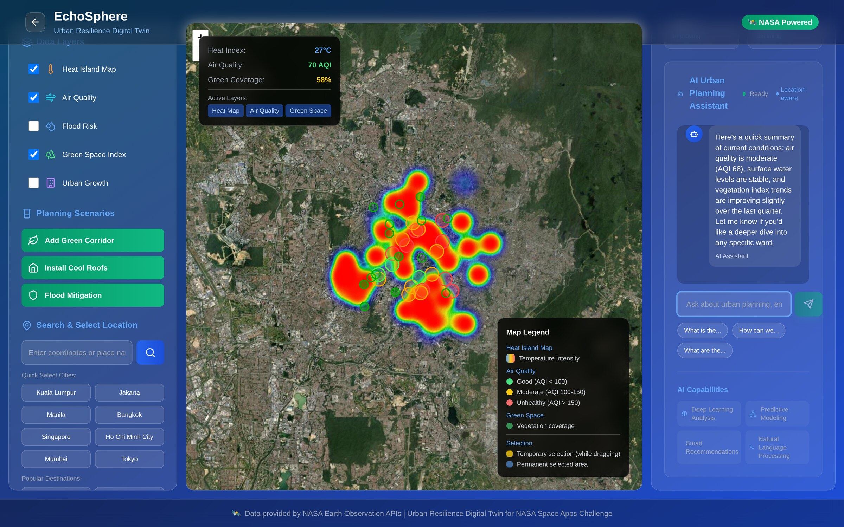Click the Predictive Modeling icon
This screenshot has width=844, height=527.
pos(753,414)
